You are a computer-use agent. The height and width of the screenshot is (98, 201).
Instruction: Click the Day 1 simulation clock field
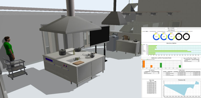point(171,28)
